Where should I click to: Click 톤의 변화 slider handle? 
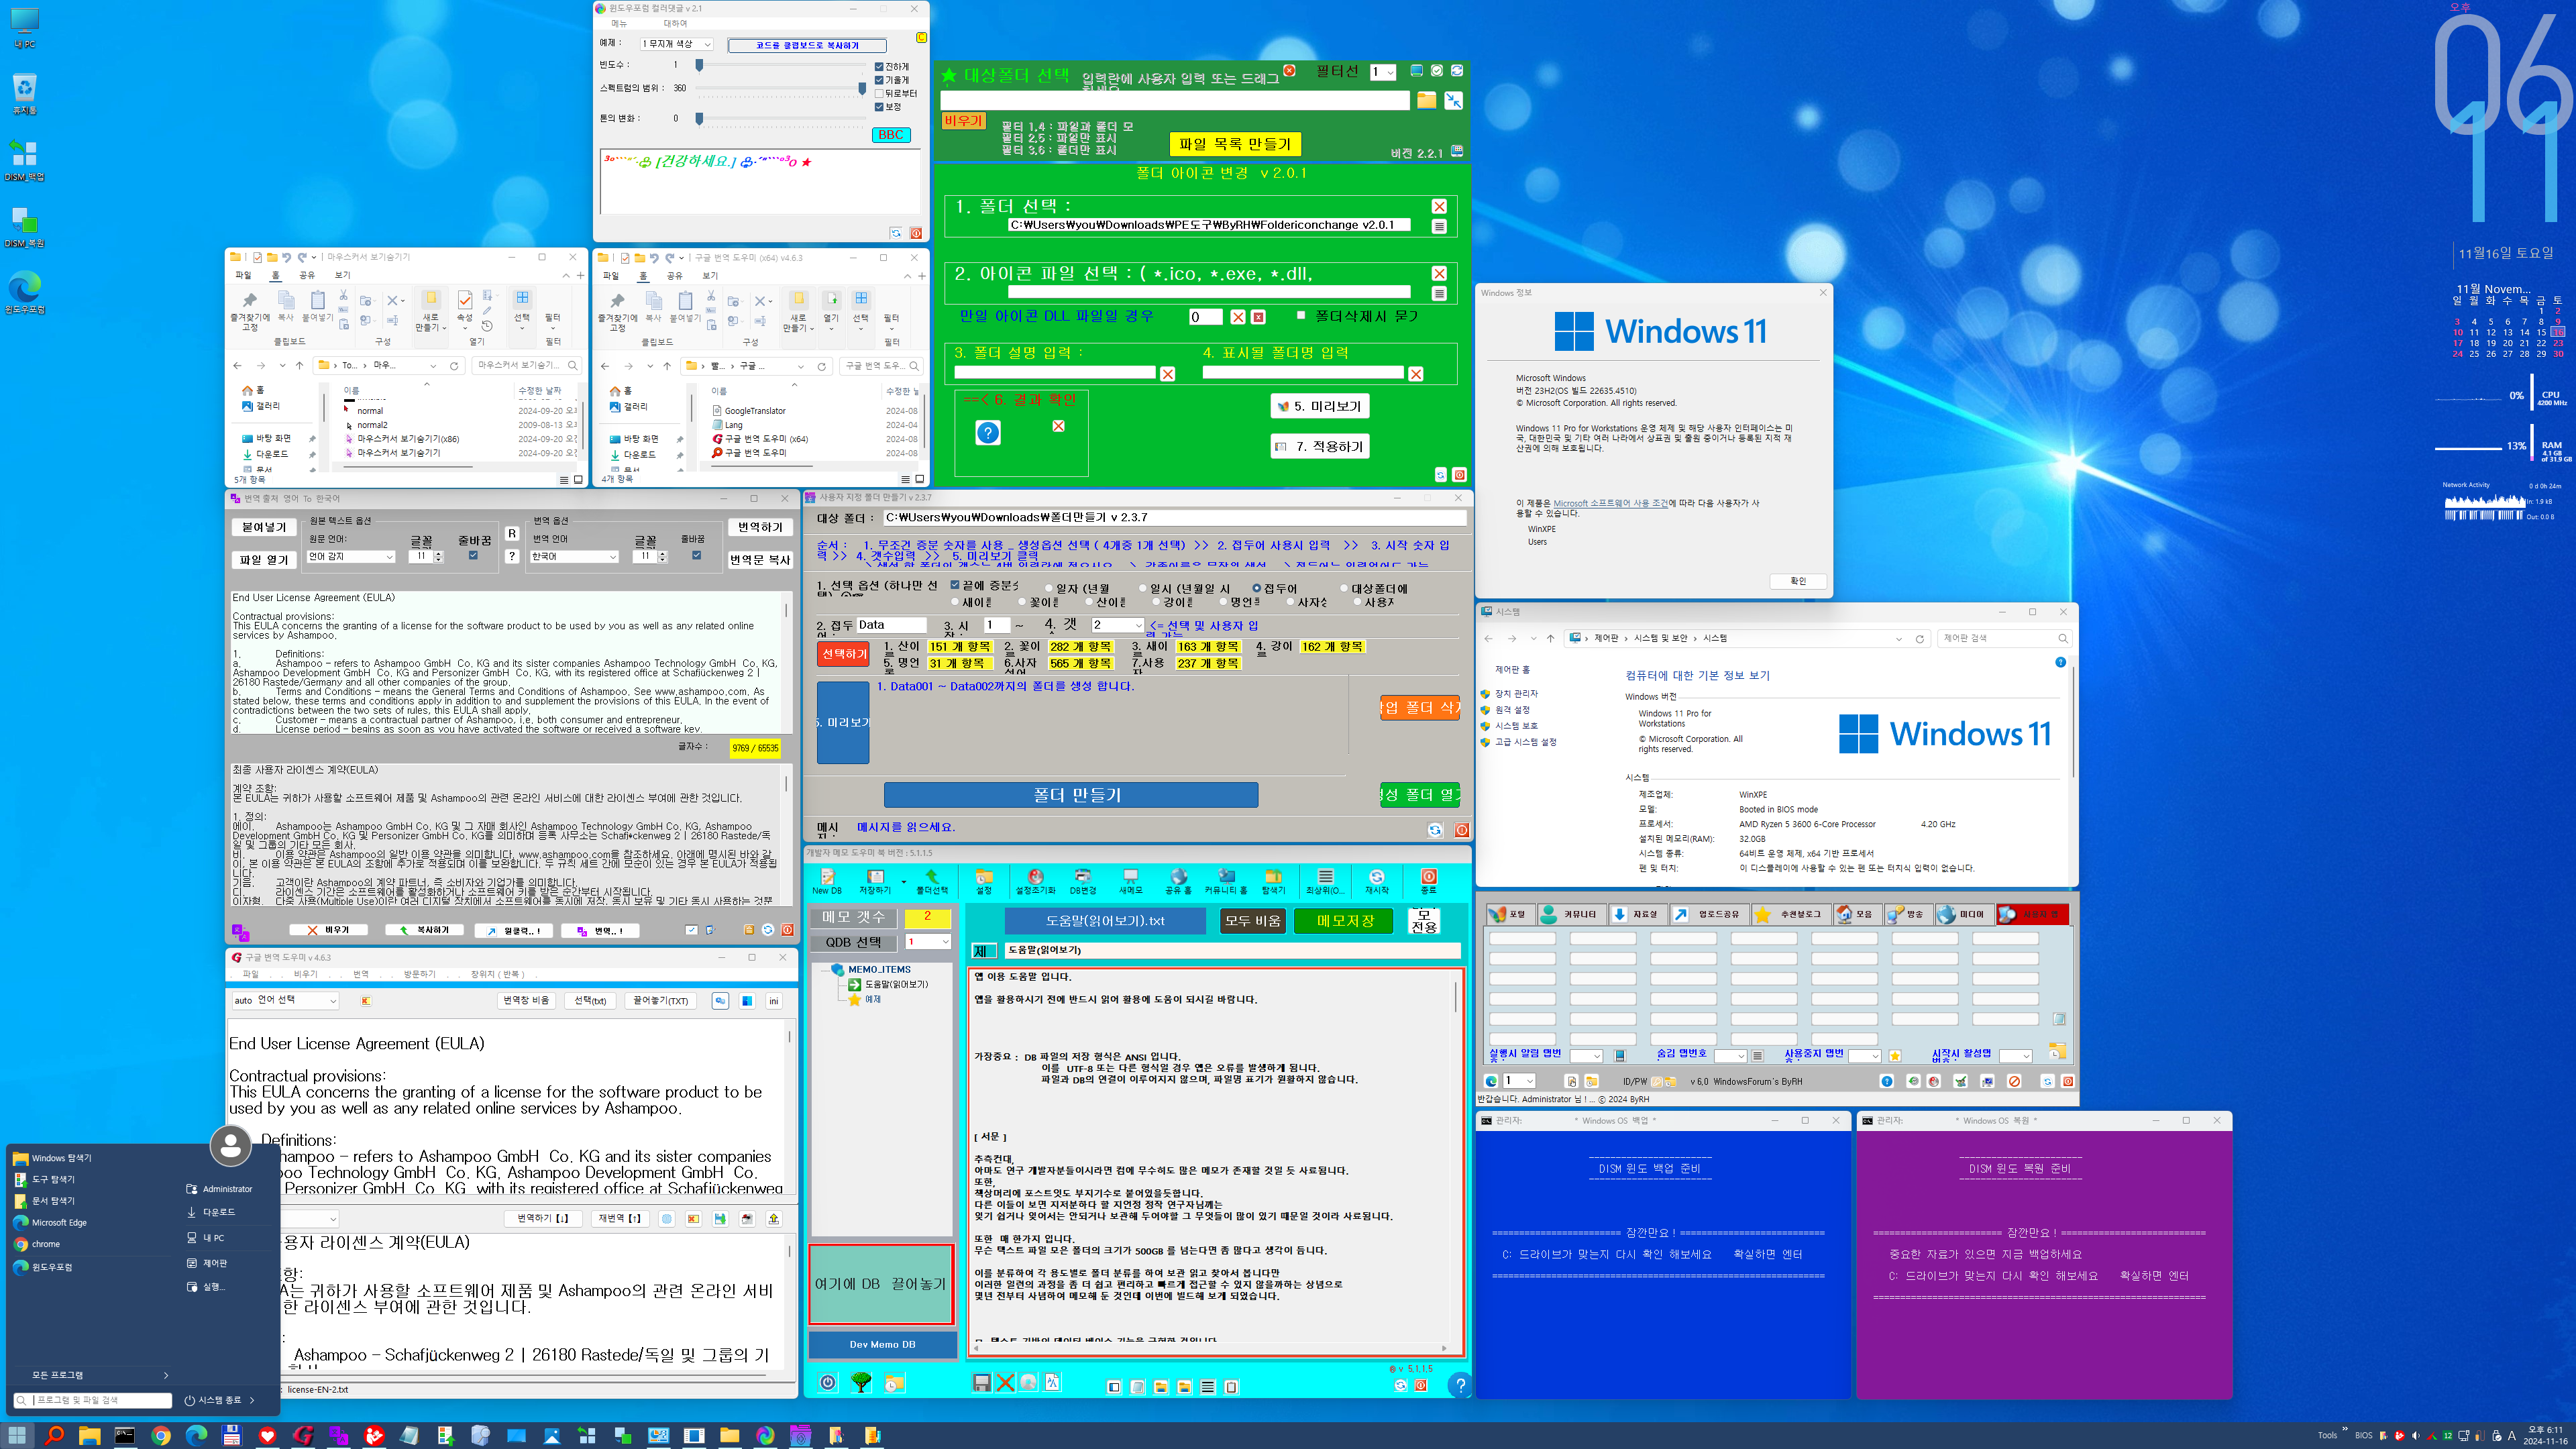(x=699, y=118)
